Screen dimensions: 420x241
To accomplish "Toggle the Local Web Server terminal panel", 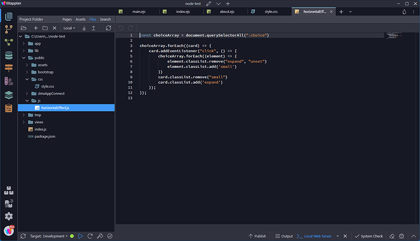I will point(314,236).
